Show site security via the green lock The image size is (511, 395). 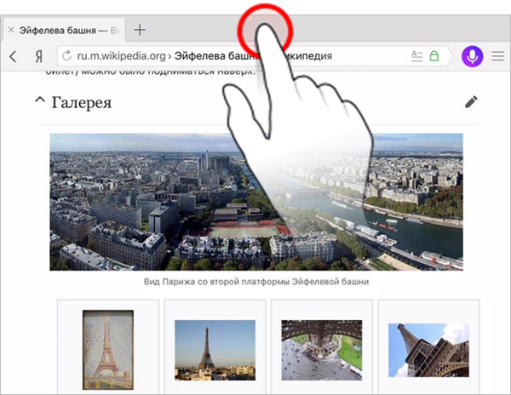[434, 56]
